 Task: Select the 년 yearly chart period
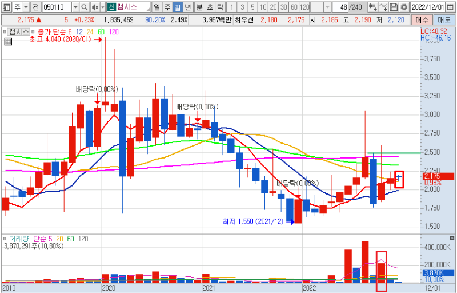pos(188,7)
